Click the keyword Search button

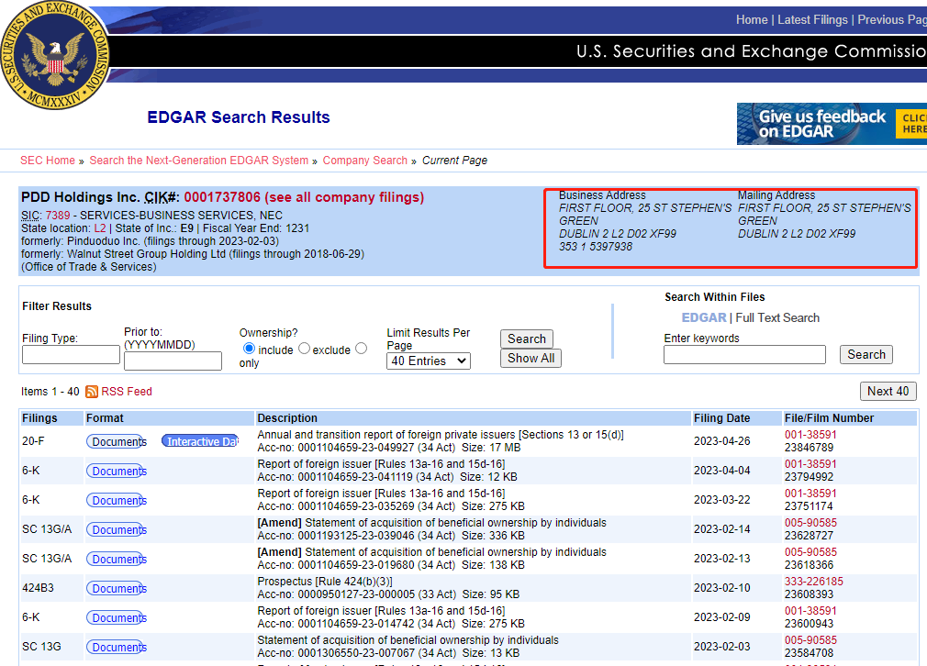click(866, 355)
